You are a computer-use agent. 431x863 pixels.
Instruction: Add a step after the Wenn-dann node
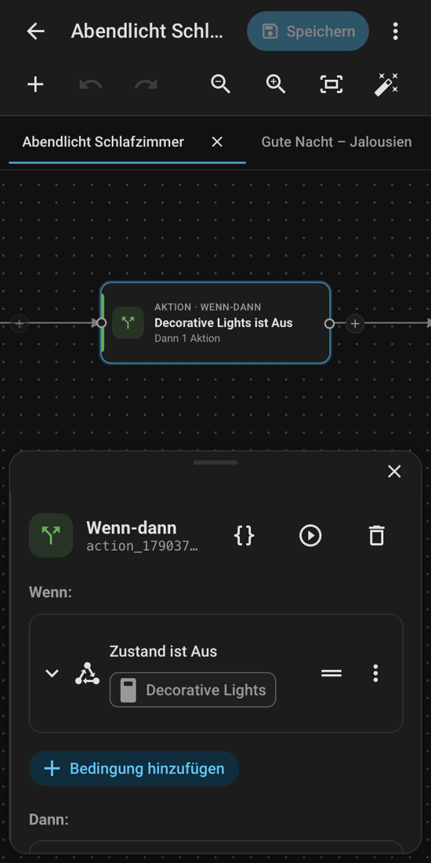point(355,323)
